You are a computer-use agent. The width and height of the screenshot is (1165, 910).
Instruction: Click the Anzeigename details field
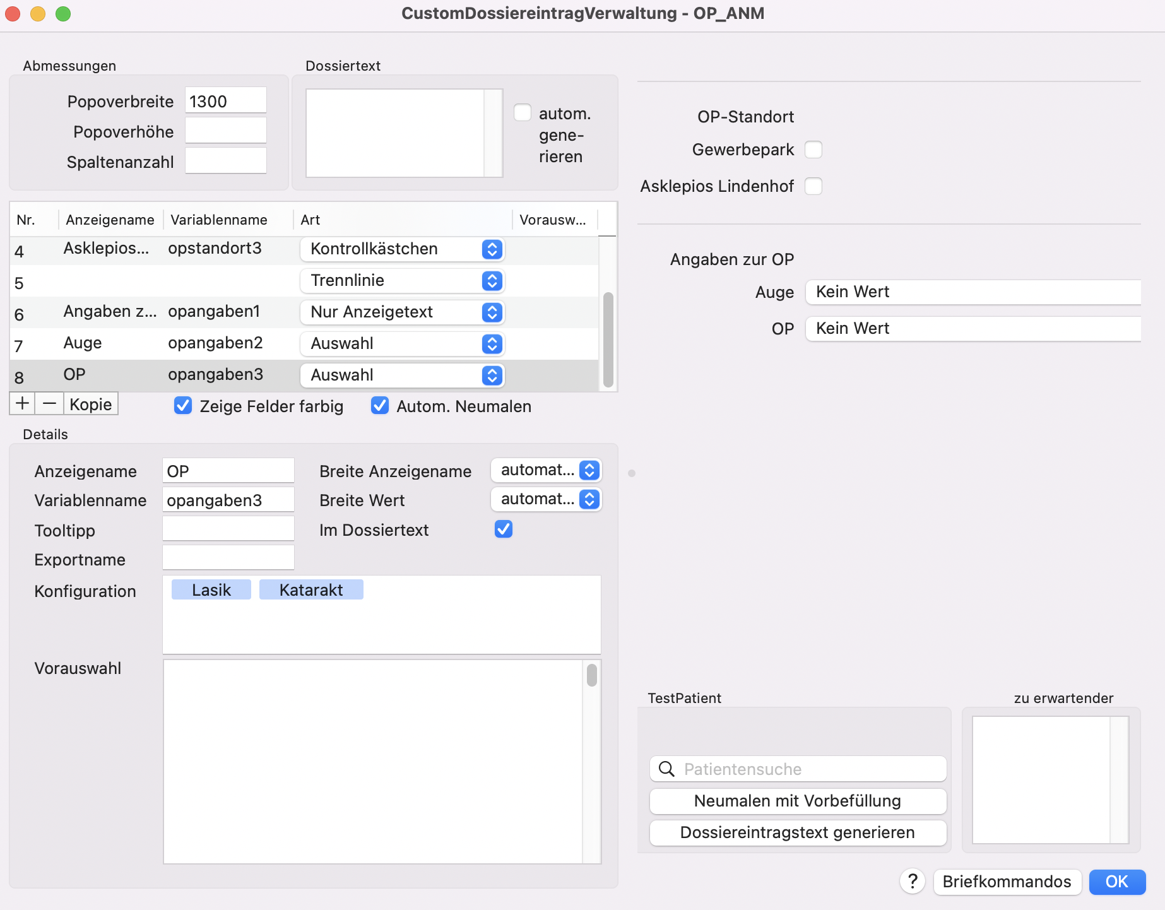(228, 471)
